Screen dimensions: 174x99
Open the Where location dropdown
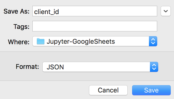[x=95, y=41]
